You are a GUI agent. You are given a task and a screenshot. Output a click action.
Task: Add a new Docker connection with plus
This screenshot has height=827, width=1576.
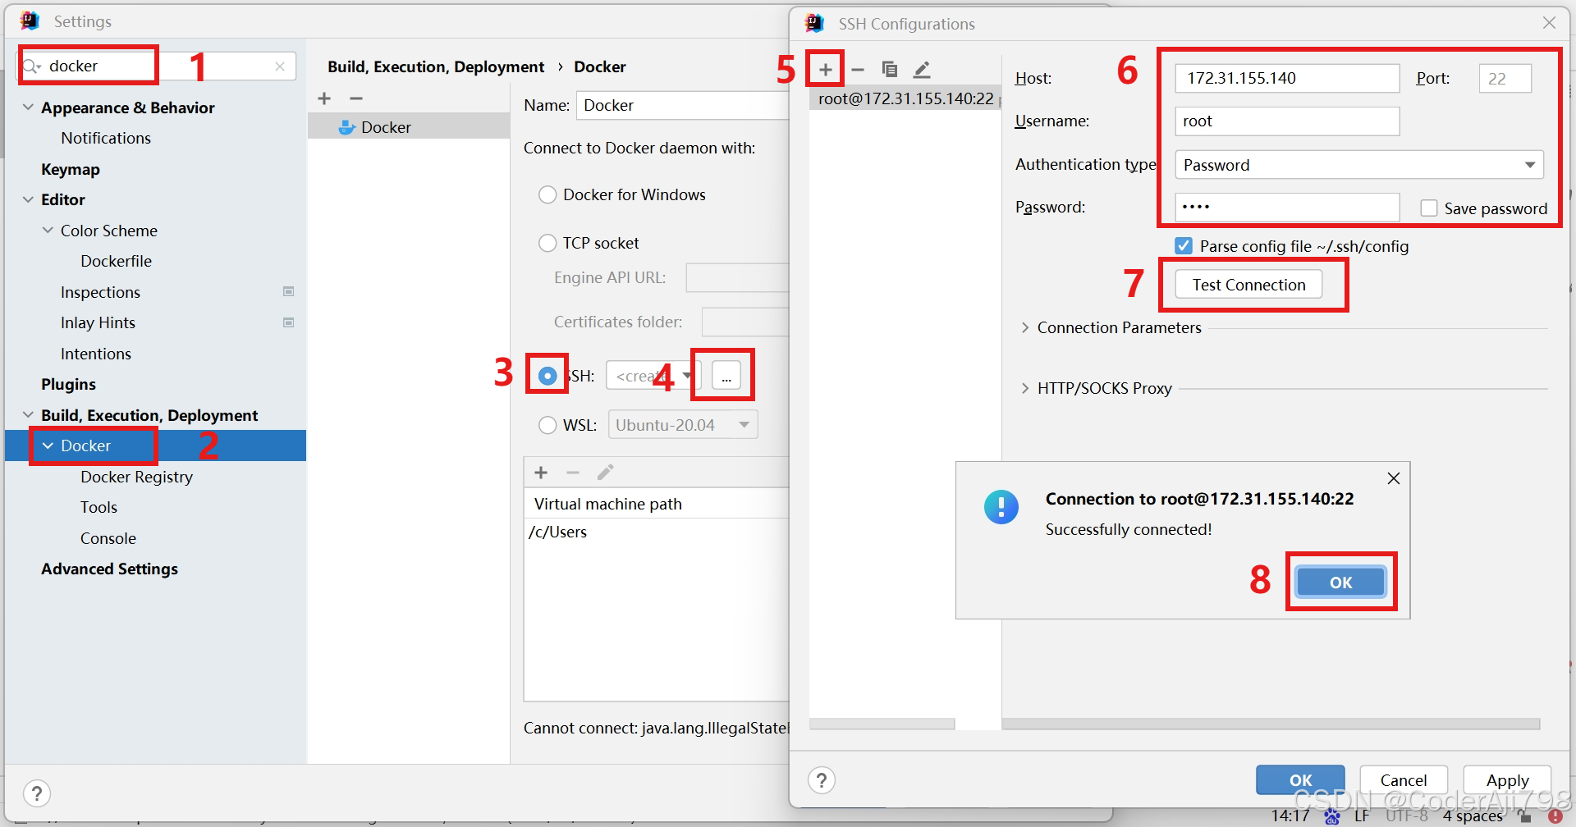point(324,98)
